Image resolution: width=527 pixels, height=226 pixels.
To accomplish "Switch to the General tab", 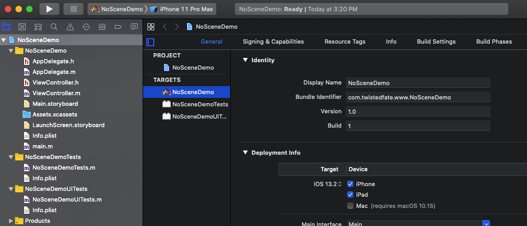I will (211, 41).
